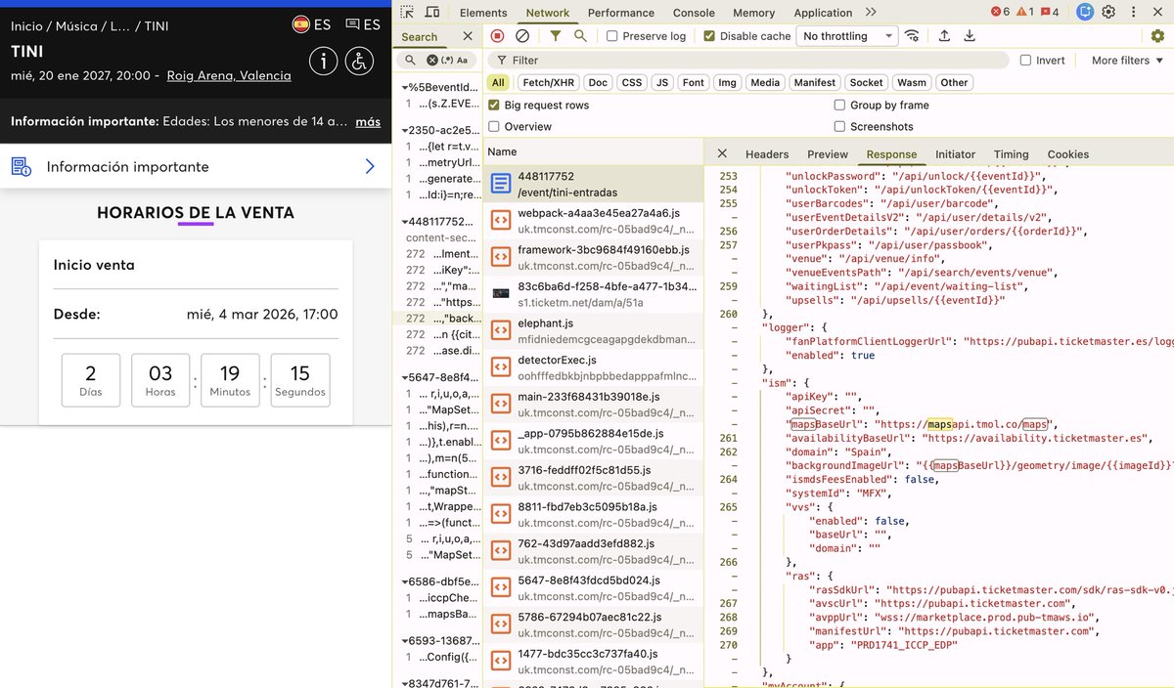This screenshot has height=688, width=1174.
Task: Open the Timing tab of the request
Action: point(1011,154)
